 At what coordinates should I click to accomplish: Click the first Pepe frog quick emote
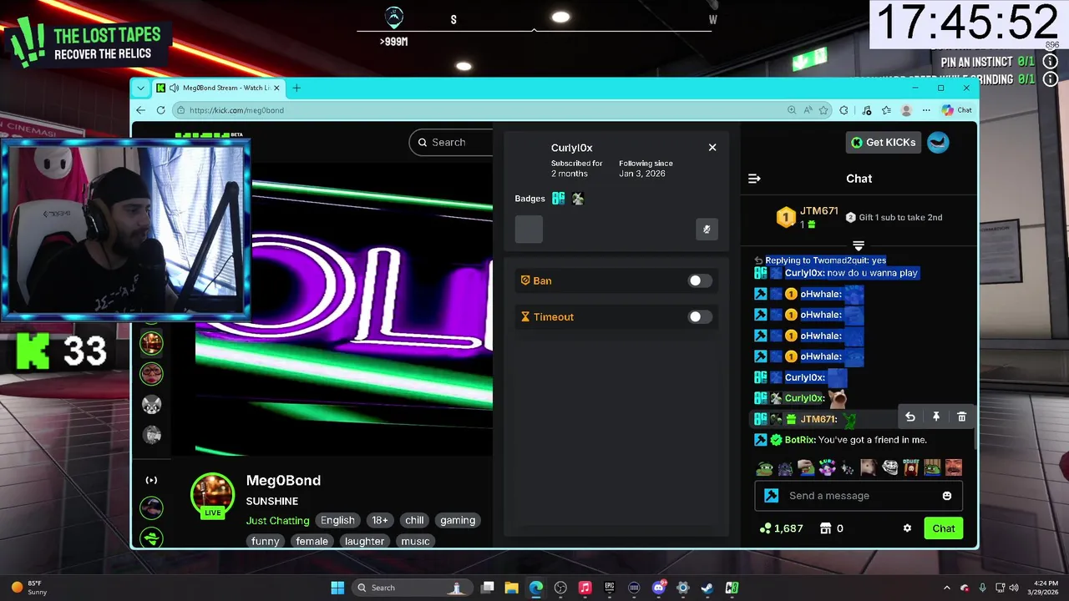(x=763, y=467)
